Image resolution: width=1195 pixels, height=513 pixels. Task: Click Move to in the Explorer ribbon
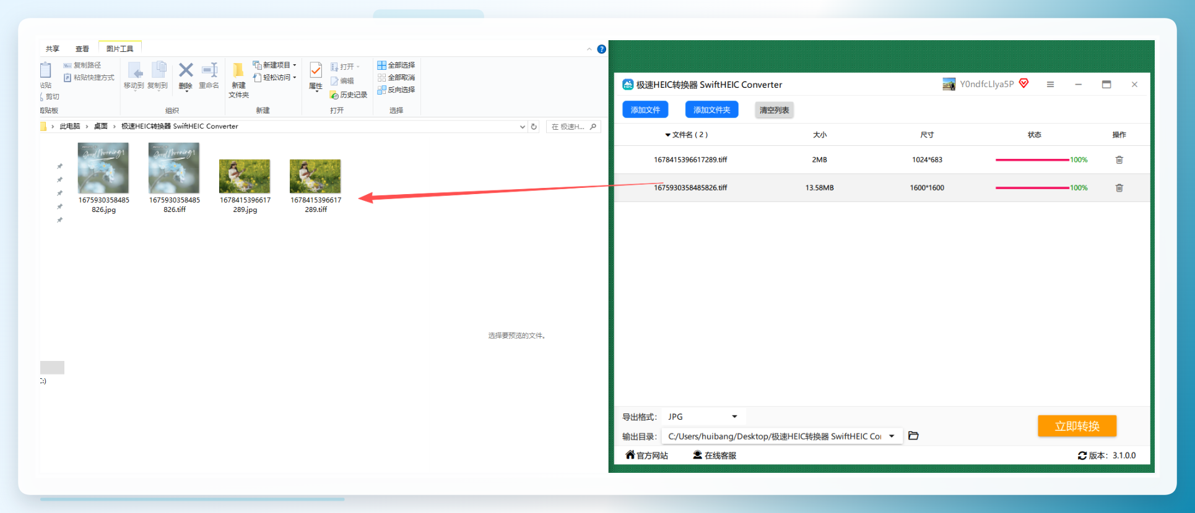[134, 75]
